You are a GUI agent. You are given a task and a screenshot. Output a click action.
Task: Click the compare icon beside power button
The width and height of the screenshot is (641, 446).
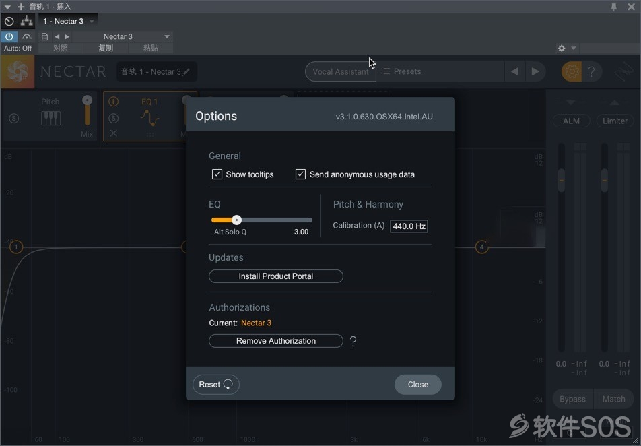click(x=26, y=36)
